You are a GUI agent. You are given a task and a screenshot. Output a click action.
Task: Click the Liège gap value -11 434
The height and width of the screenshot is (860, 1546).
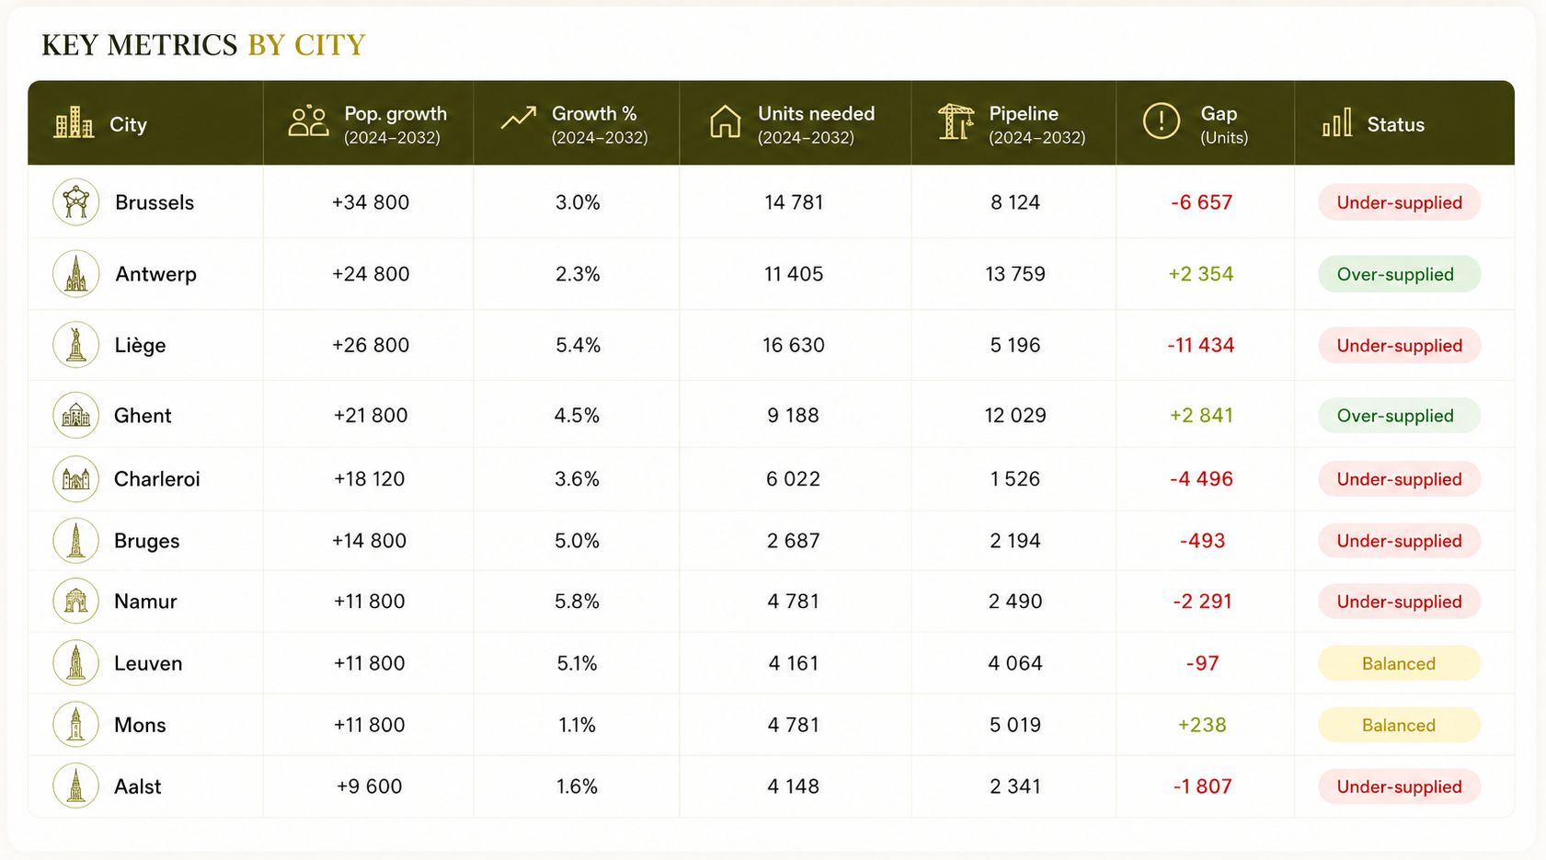coord(1201,345)
